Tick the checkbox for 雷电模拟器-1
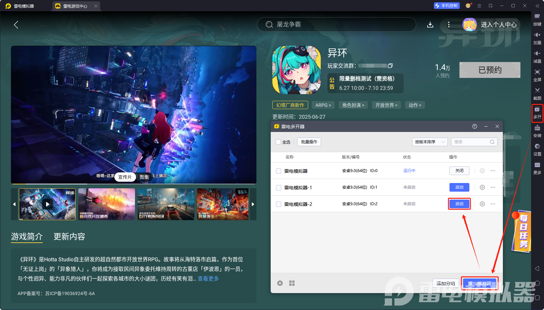 pos(279,188)
